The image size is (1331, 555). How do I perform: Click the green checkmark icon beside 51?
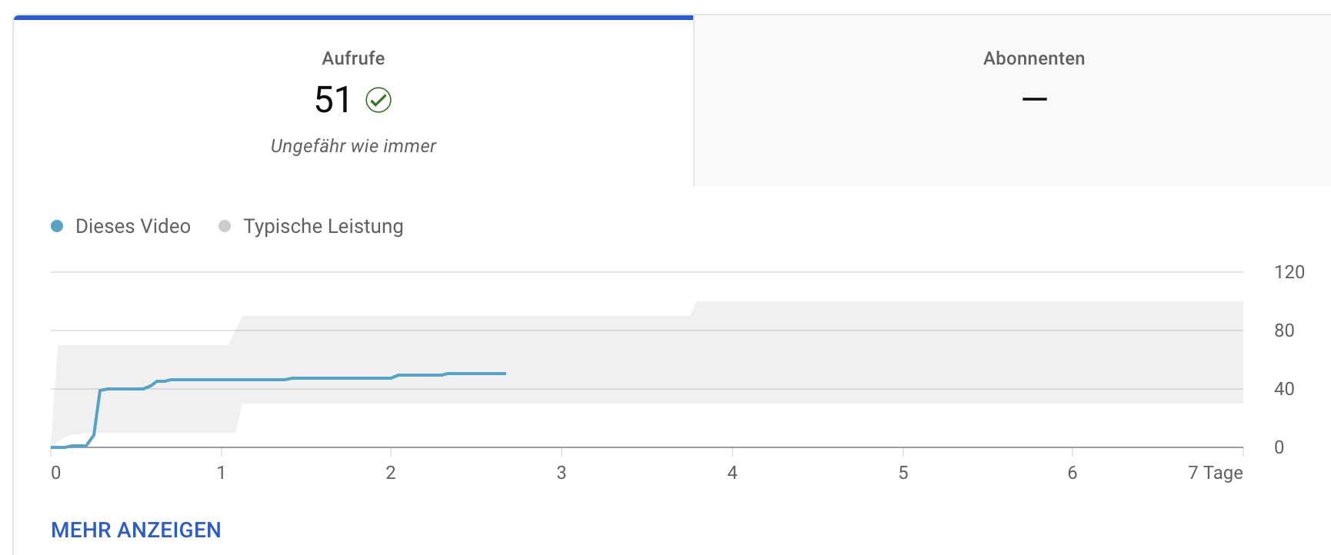point(379,100)
